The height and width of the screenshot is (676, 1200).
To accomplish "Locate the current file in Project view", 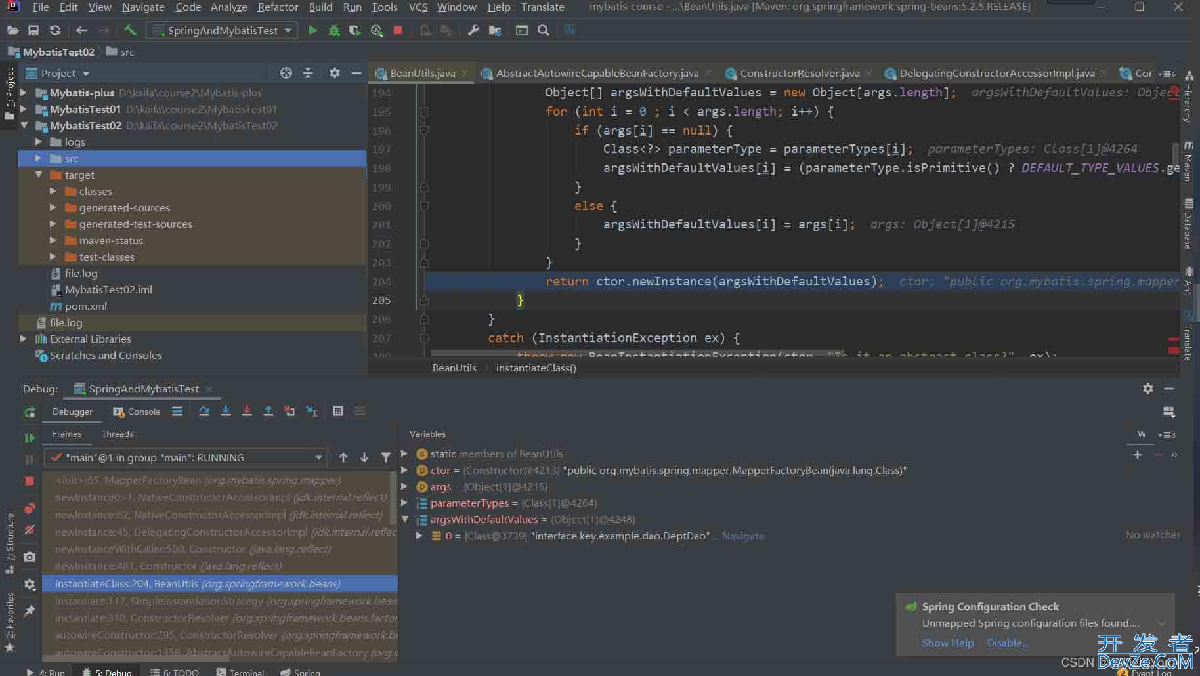I will pyautogui.click(x=286, y=73).
